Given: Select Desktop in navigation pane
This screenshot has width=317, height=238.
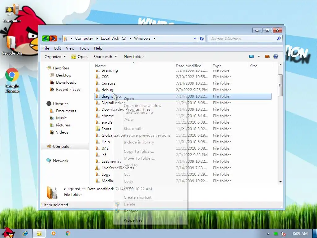Looking at the screenshot, I should point(63,75).
